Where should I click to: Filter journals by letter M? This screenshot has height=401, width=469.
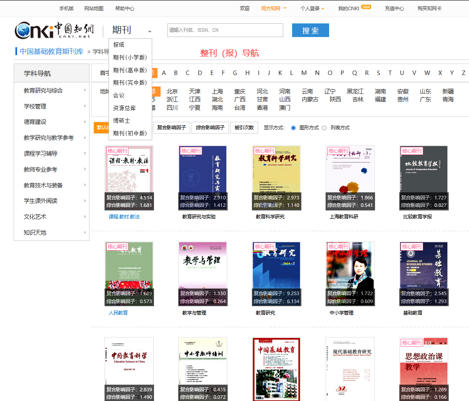coord(304,73)
